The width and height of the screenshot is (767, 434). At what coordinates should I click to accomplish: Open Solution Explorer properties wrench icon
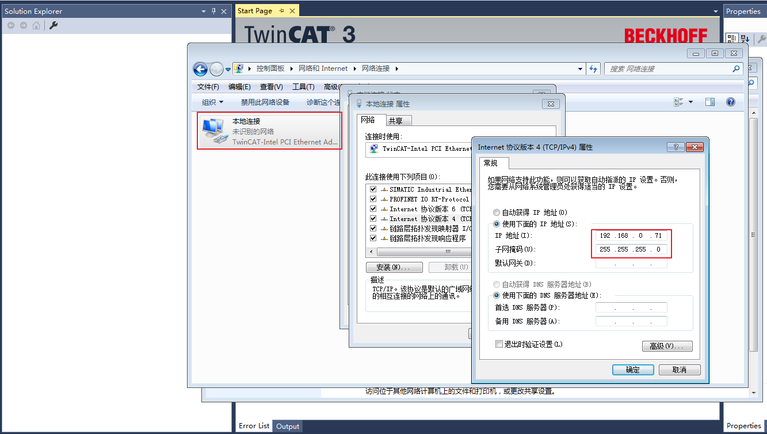[x=53, y=25]
